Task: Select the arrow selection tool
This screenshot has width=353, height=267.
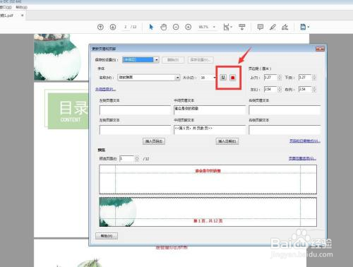Action: 151,27
